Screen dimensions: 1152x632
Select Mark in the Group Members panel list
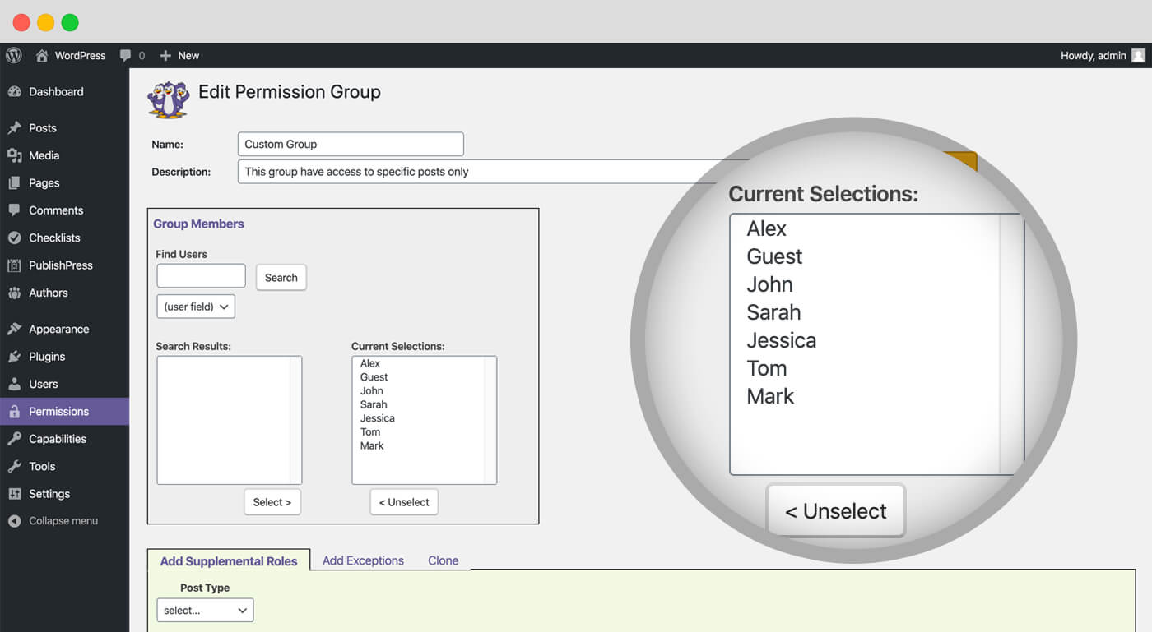coord(372,445)
